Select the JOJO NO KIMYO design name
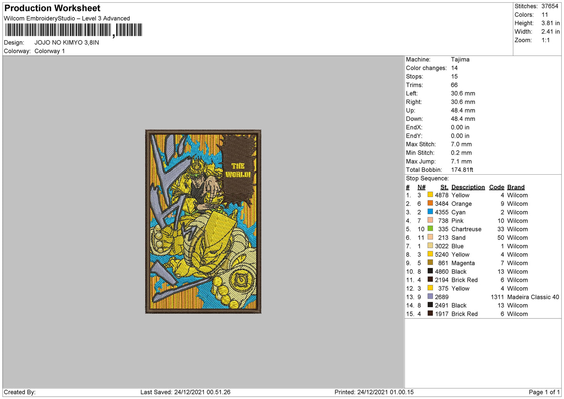This screenshot has width=564, height=399. pos(67,43)
